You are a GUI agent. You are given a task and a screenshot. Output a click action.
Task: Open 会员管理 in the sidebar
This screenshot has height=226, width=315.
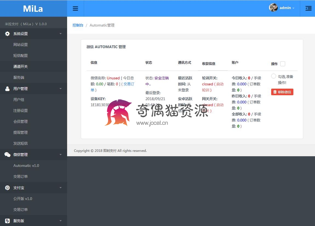click(x=21, y=121)
